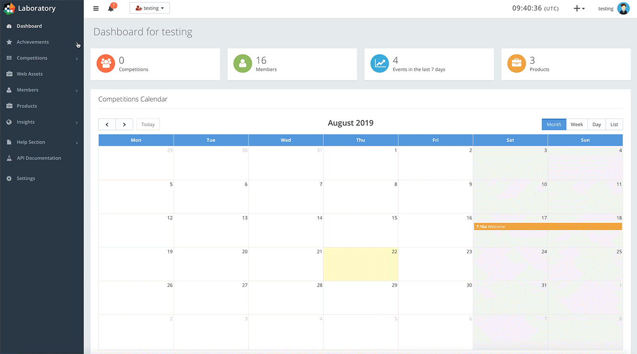Open the Welcome calendar event

coord(548,226)
